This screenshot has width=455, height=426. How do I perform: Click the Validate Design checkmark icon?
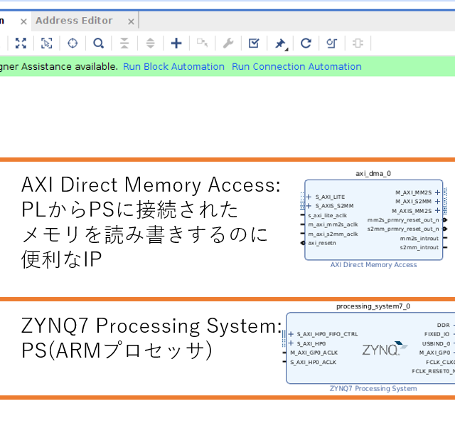pyautogui.click(x=254, y=43)
